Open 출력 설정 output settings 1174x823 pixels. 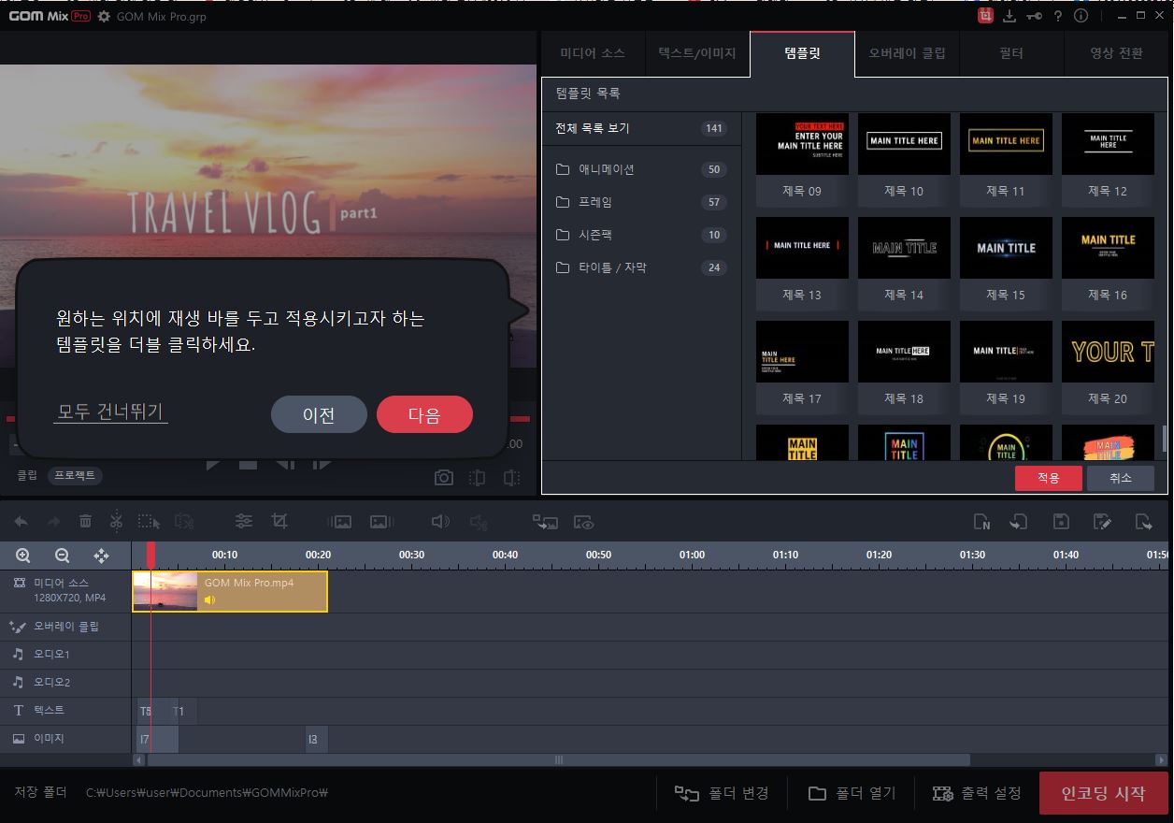coord(978,793)
